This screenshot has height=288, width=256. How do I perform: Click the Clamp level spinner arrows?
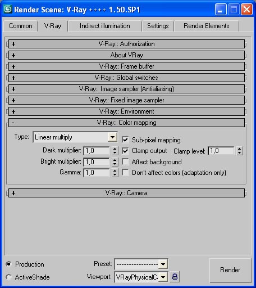click(x=240, y=151)
